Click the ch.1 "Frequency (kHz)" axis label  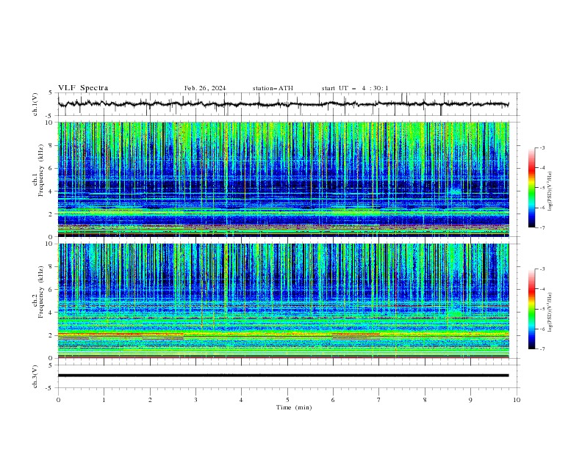coord(41,171)
